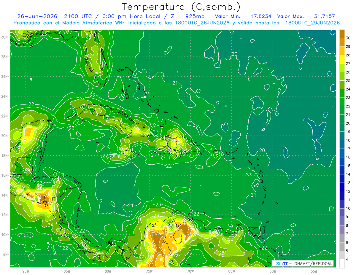Click the 18N latitude axis label
The width and height of the screenshot is (356, 275).
pyautogui.click(x=5, y=155)
